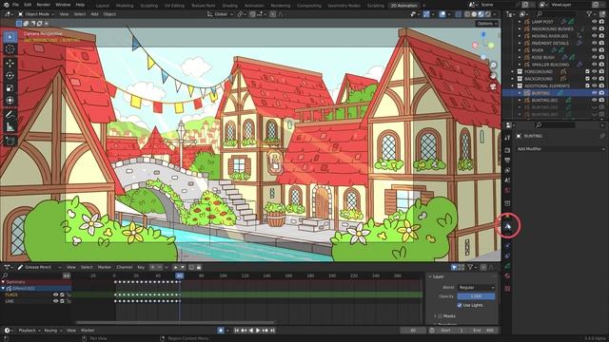The width and height of the screenshot is (609, 342).
Task: Click the viewport pan hand gizmo
Action: [x=493, y=76]
